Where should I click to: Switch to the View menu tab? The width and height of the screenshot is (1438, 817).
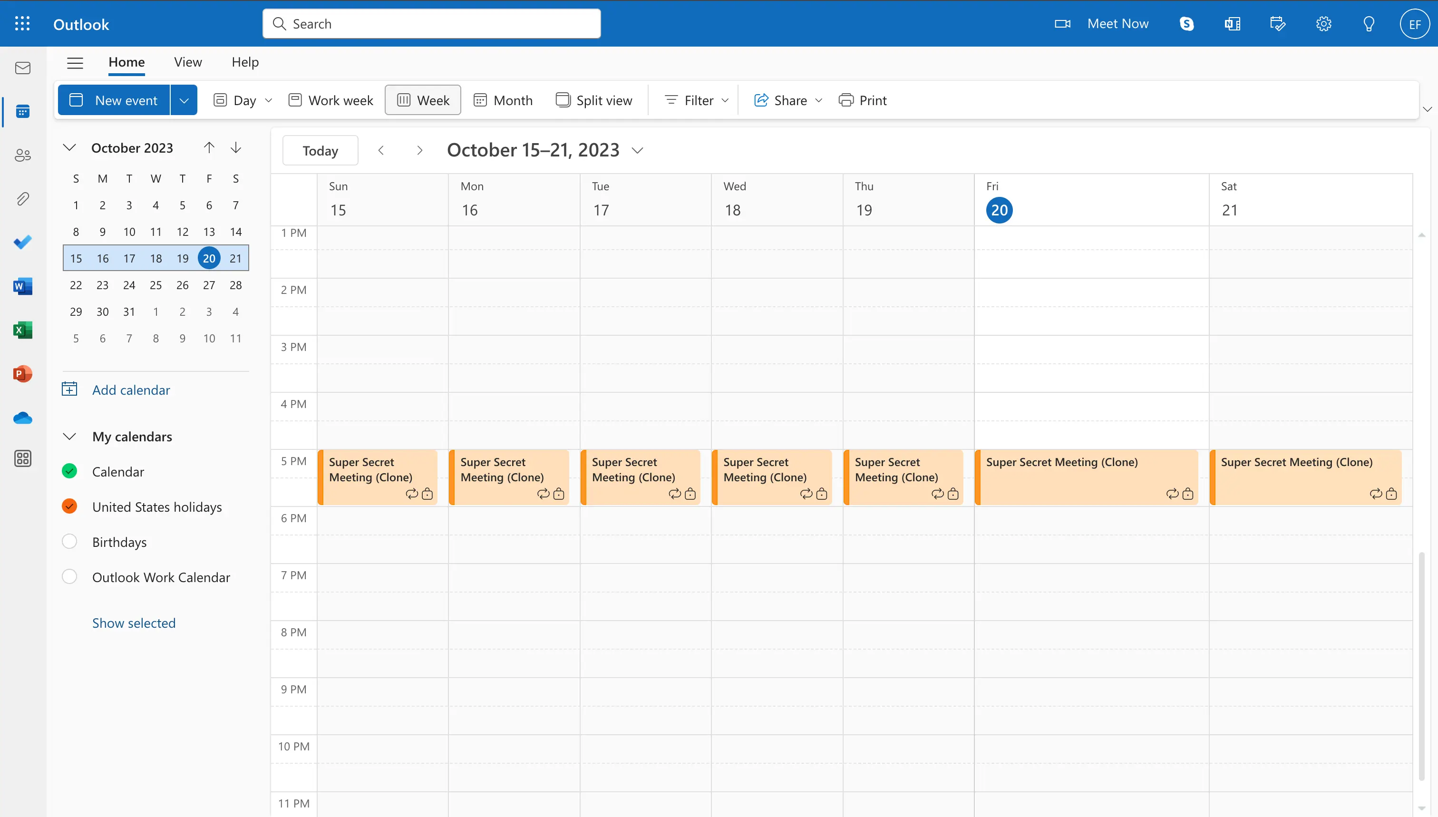click(x=188, y=62)
